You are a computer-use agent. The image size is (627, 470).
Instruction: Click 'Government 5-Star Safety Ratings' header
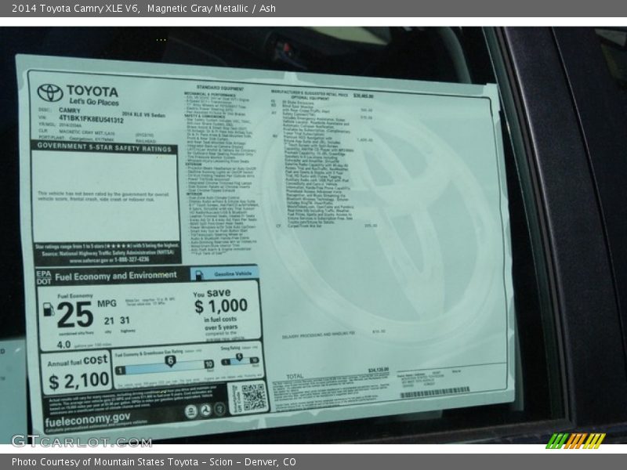(x=104, y=147)
